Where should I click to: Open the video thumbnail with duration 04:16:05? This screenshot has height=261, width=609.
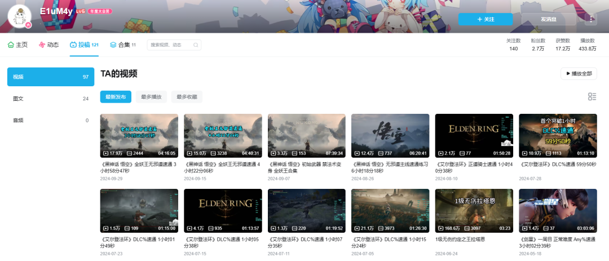coord(139,135)
